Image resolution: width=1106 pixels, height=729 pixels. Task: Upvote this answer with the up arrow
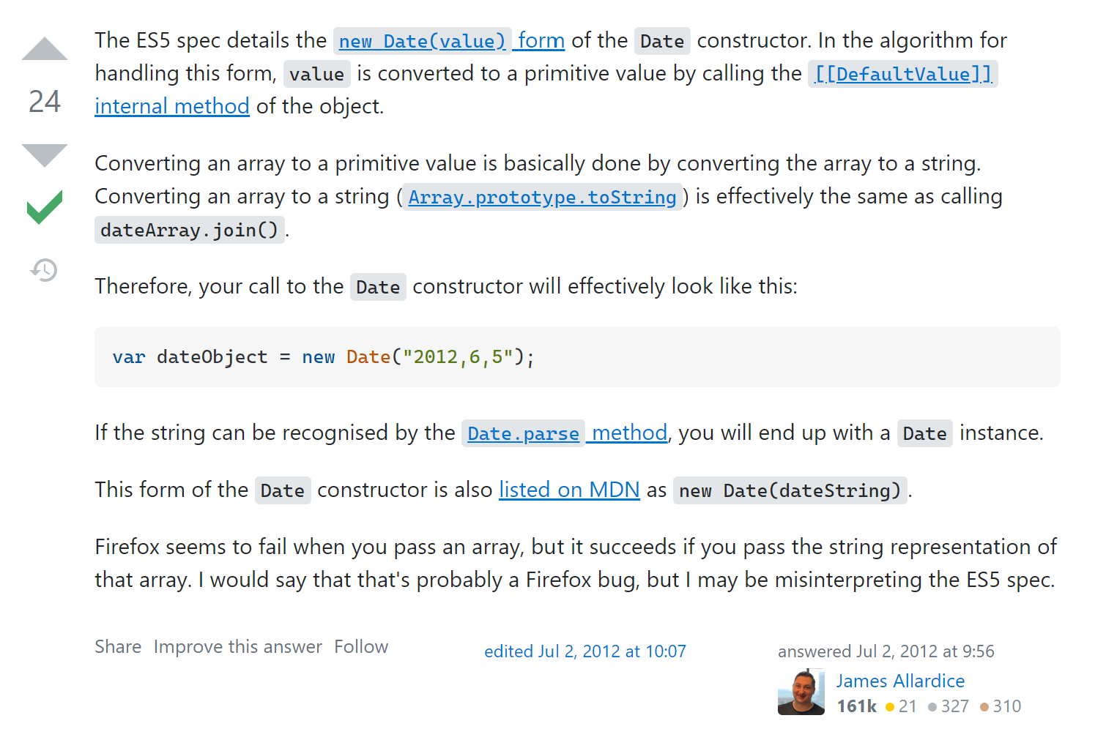tap(45, 48)
